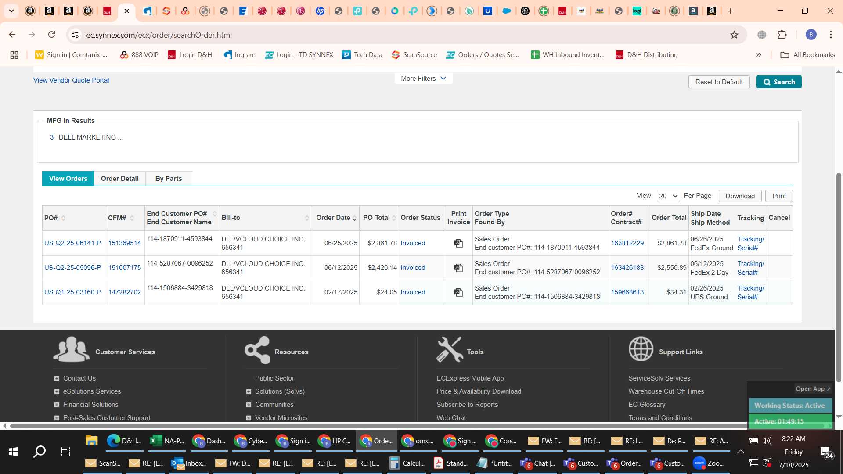Open Chrome profile B avatar

(x=811, y=35)
